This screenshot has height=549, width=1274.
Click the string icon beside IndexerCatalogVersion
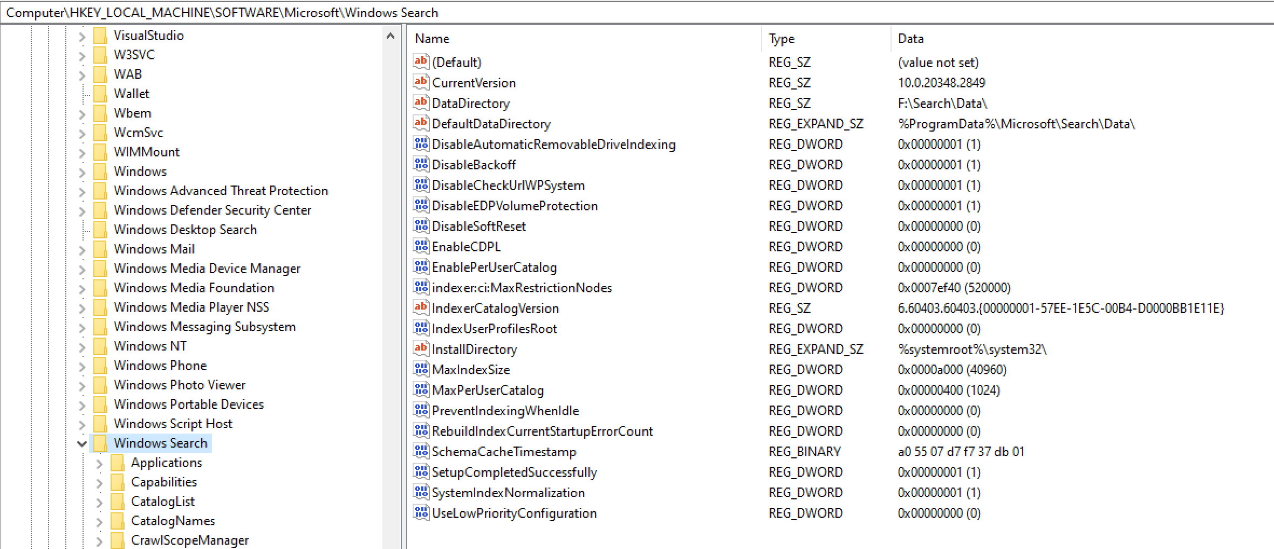point(421,307)
